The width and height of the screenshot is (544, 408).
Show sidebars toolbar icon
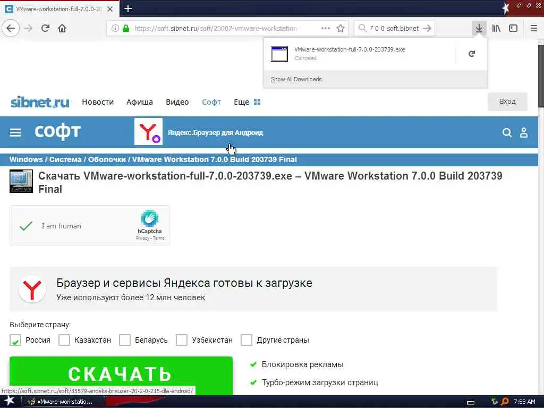(x=513, y=28)
